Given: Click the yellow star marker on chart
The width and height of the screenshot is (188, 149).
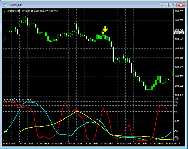Looking at the screenshot, I should (103, 33).
